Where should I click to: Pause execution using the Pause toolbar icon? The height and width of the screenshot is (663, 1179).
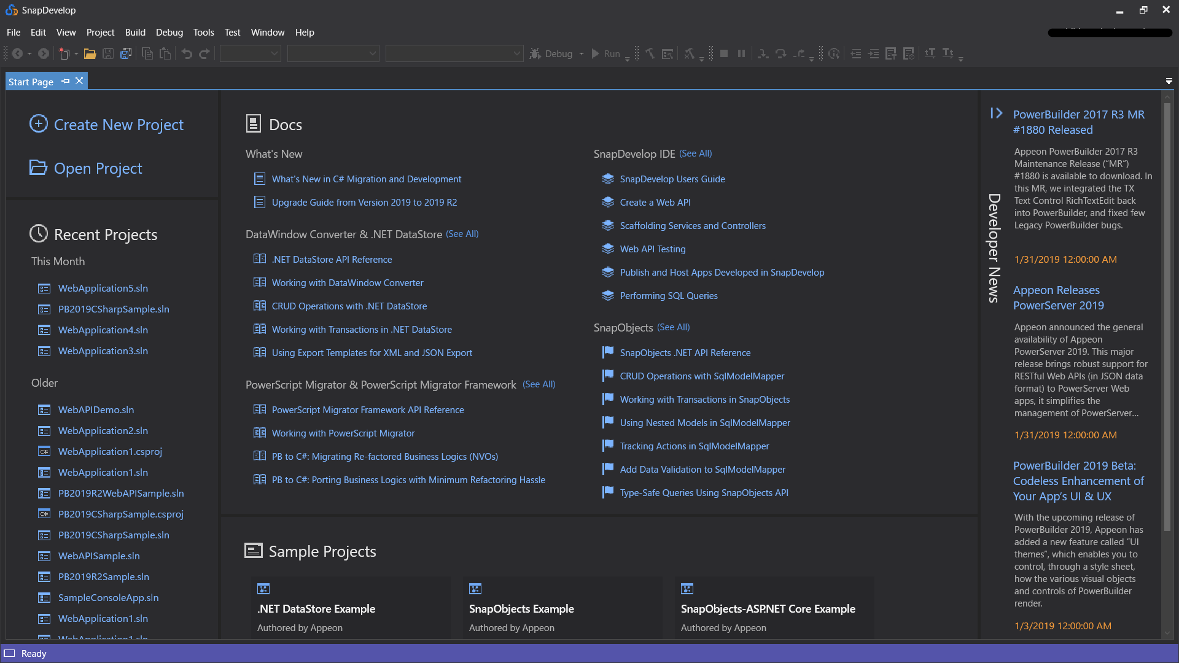point(741,53)
